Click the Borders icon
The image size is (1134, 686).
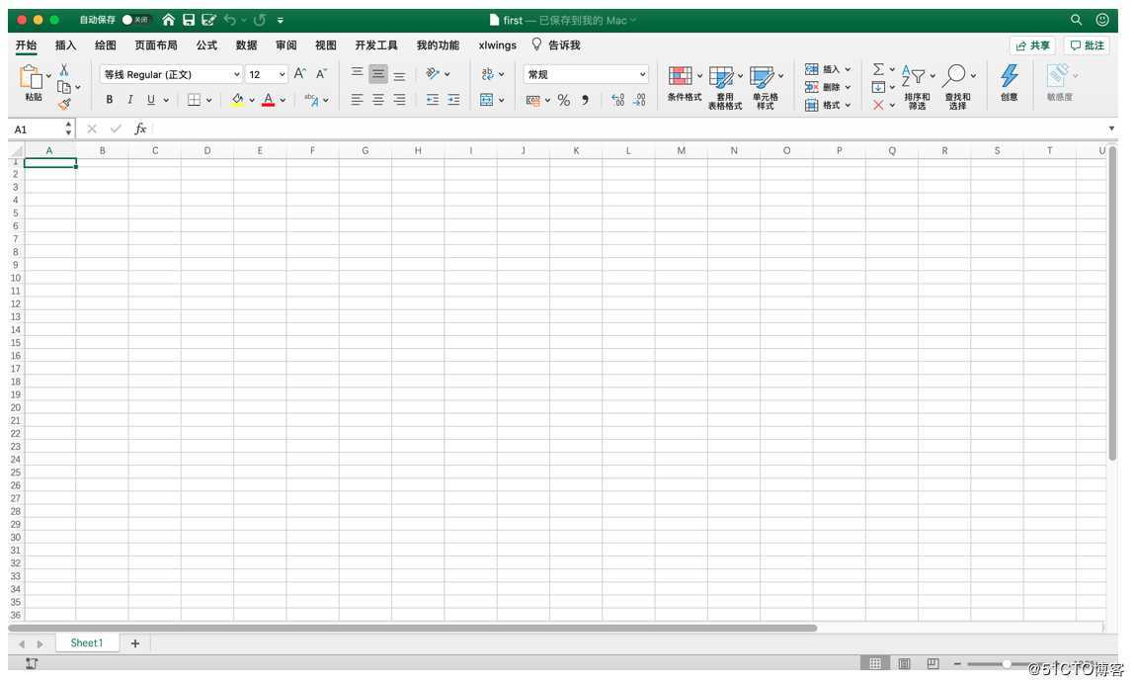(194, 100)
